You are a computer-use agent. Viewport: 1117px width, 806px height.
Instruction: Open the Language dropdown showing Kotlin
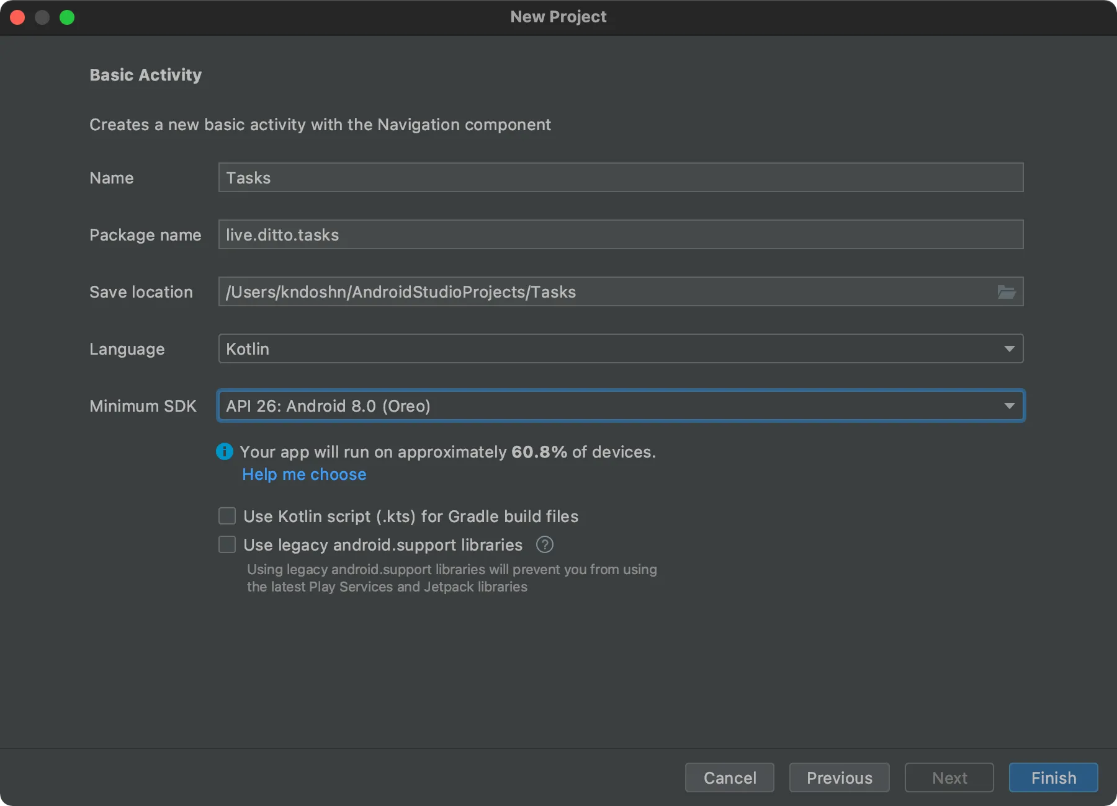621,348
